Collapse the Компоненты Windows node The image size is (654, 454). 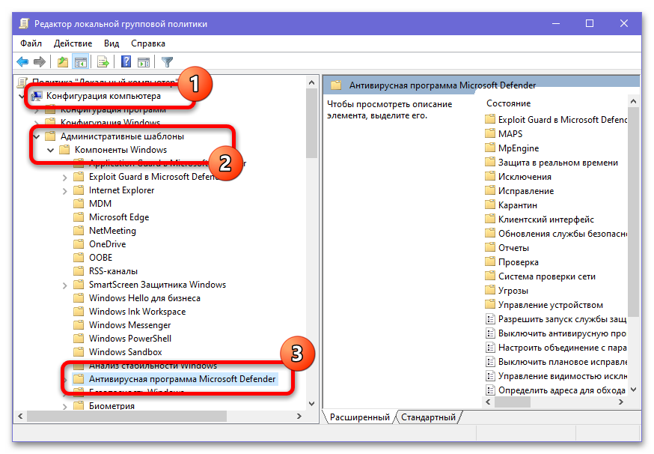(x=50, y=150)
